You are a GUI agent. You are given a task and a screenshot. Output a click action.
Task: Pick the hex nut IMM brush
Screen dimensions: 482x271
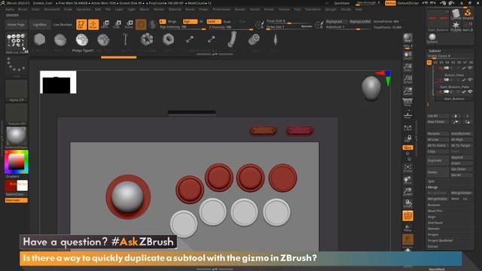pos(168,40)
